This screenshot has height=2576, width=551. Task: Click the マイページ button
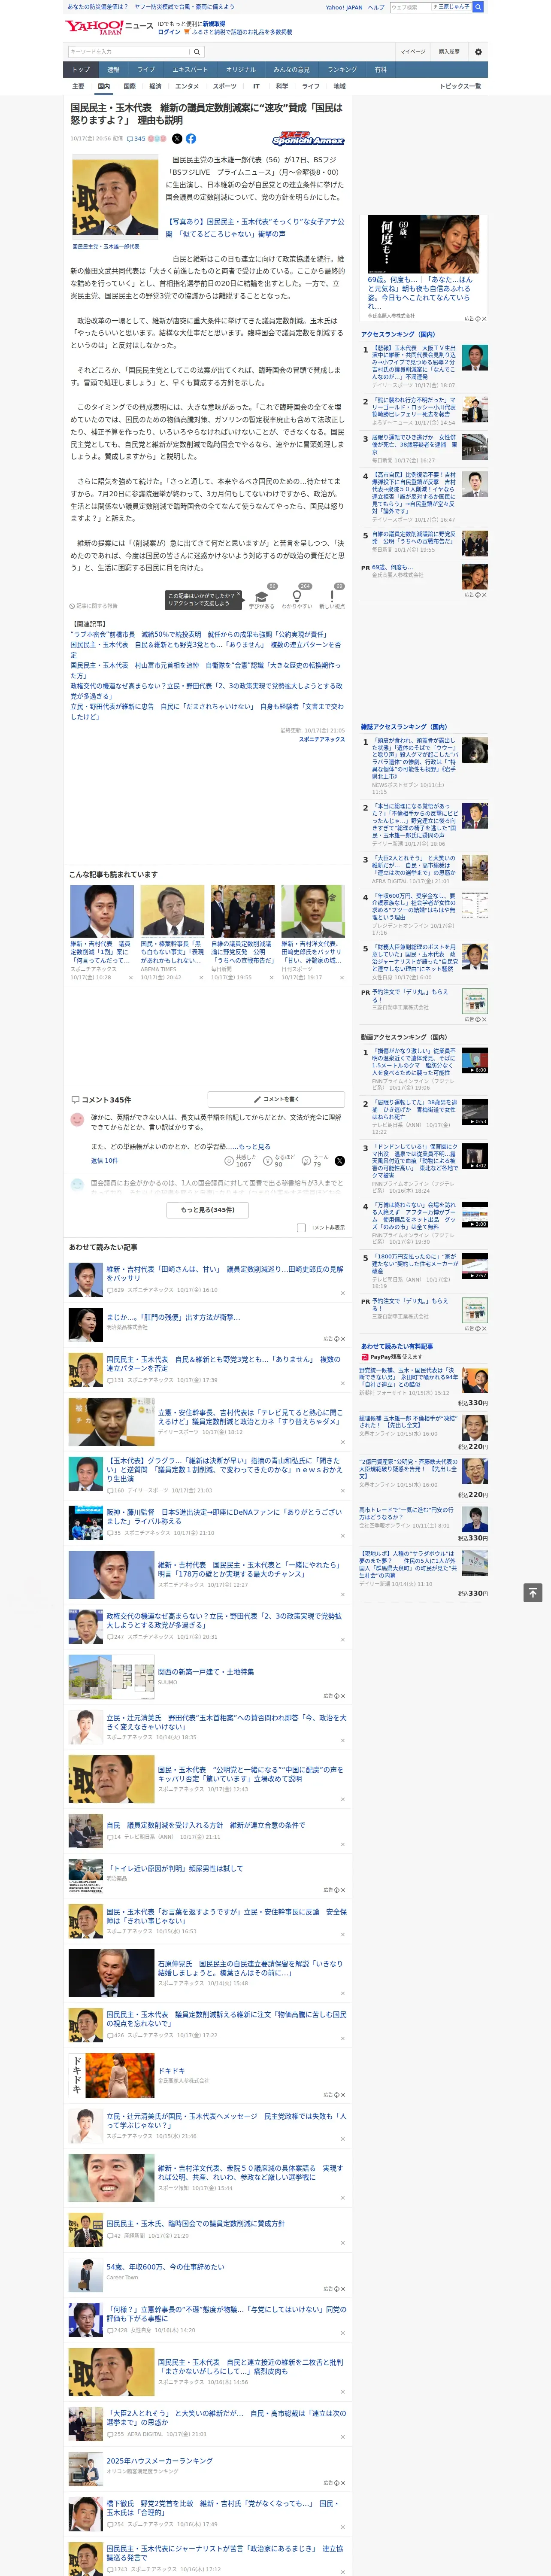pos(412,52)
